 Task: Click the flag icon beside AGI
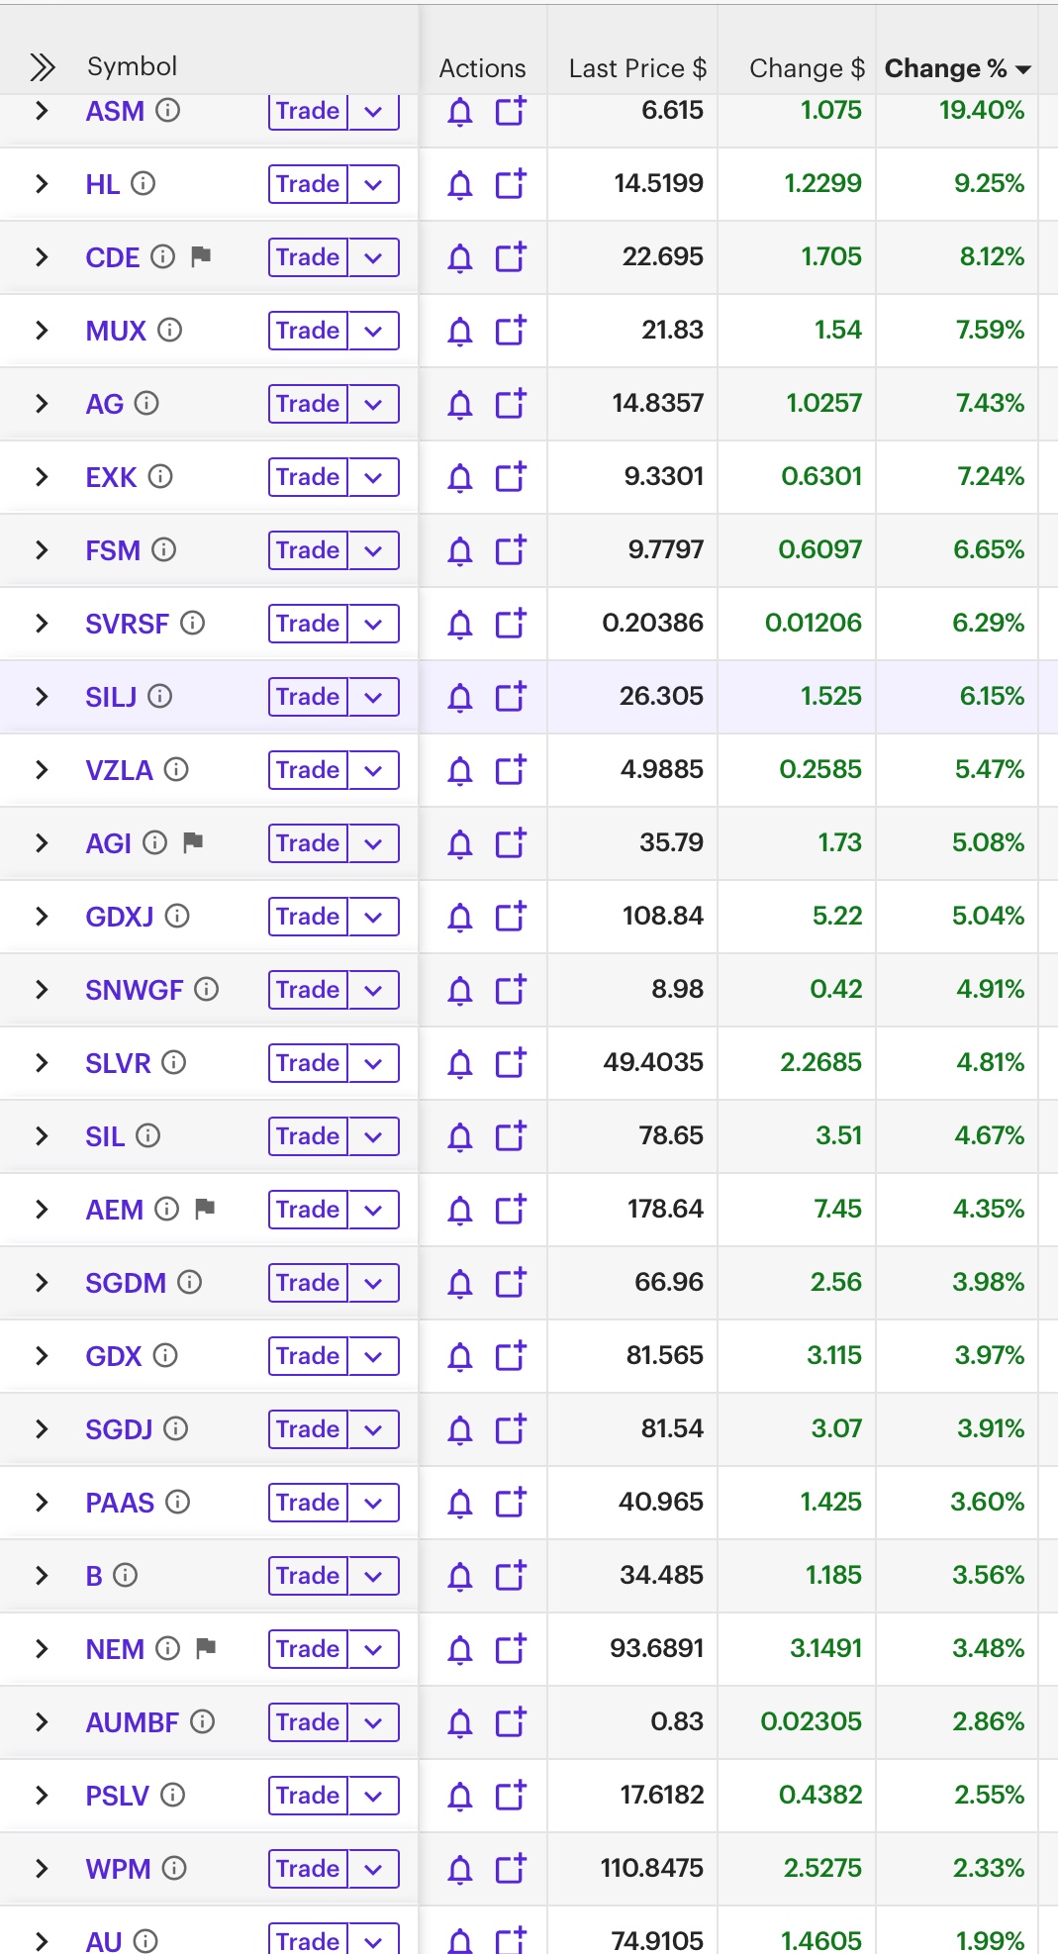193,842
